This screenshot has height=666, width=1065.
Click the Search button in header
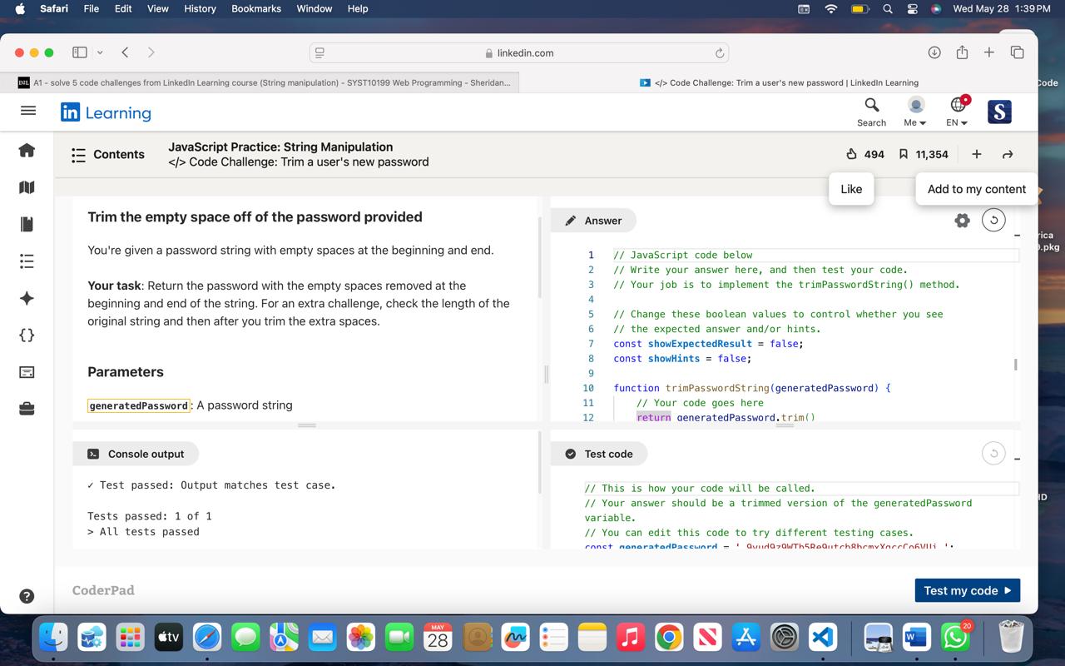(x=871, y=112)
